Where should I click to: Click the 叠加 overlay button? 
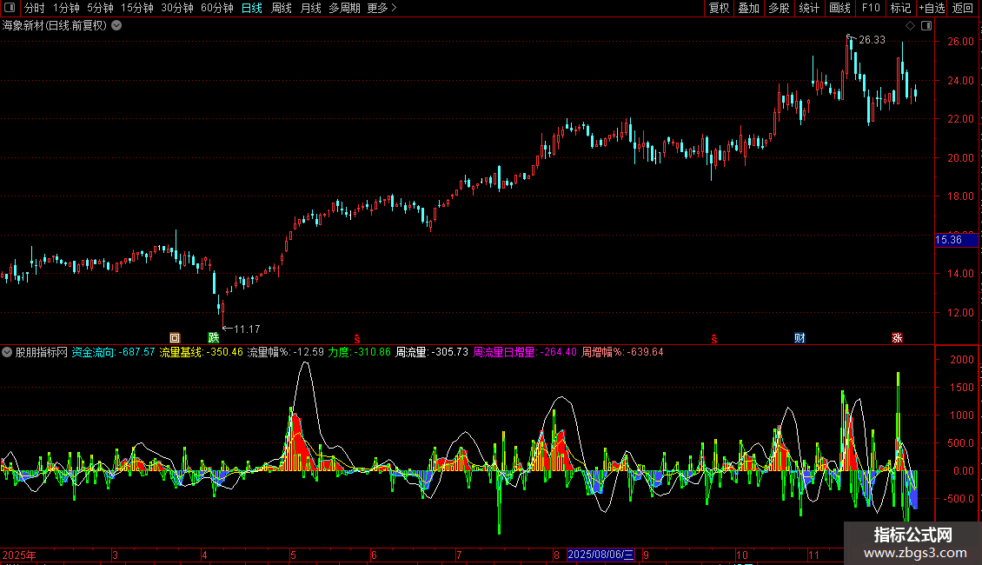point(749,8)
